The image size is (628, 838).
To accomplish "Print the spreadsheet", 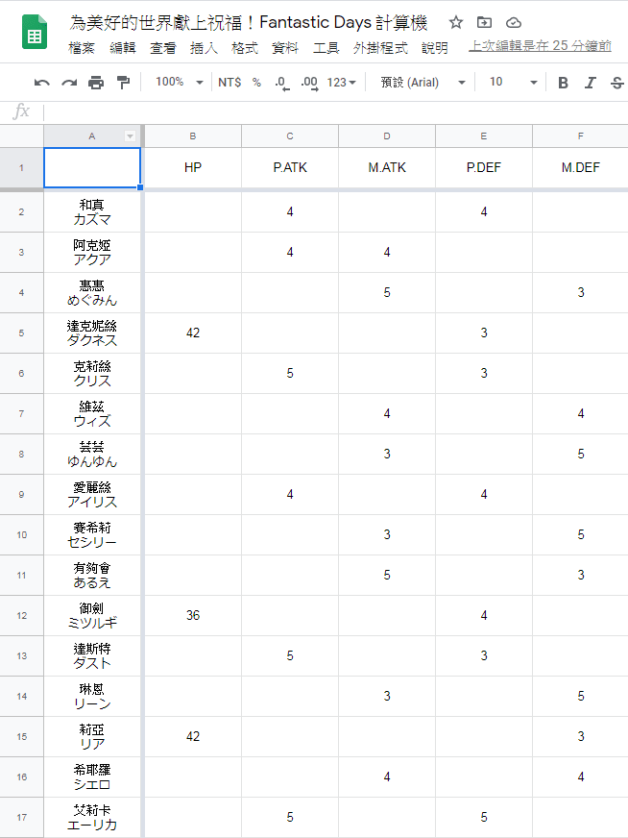I will coord(96,83).
